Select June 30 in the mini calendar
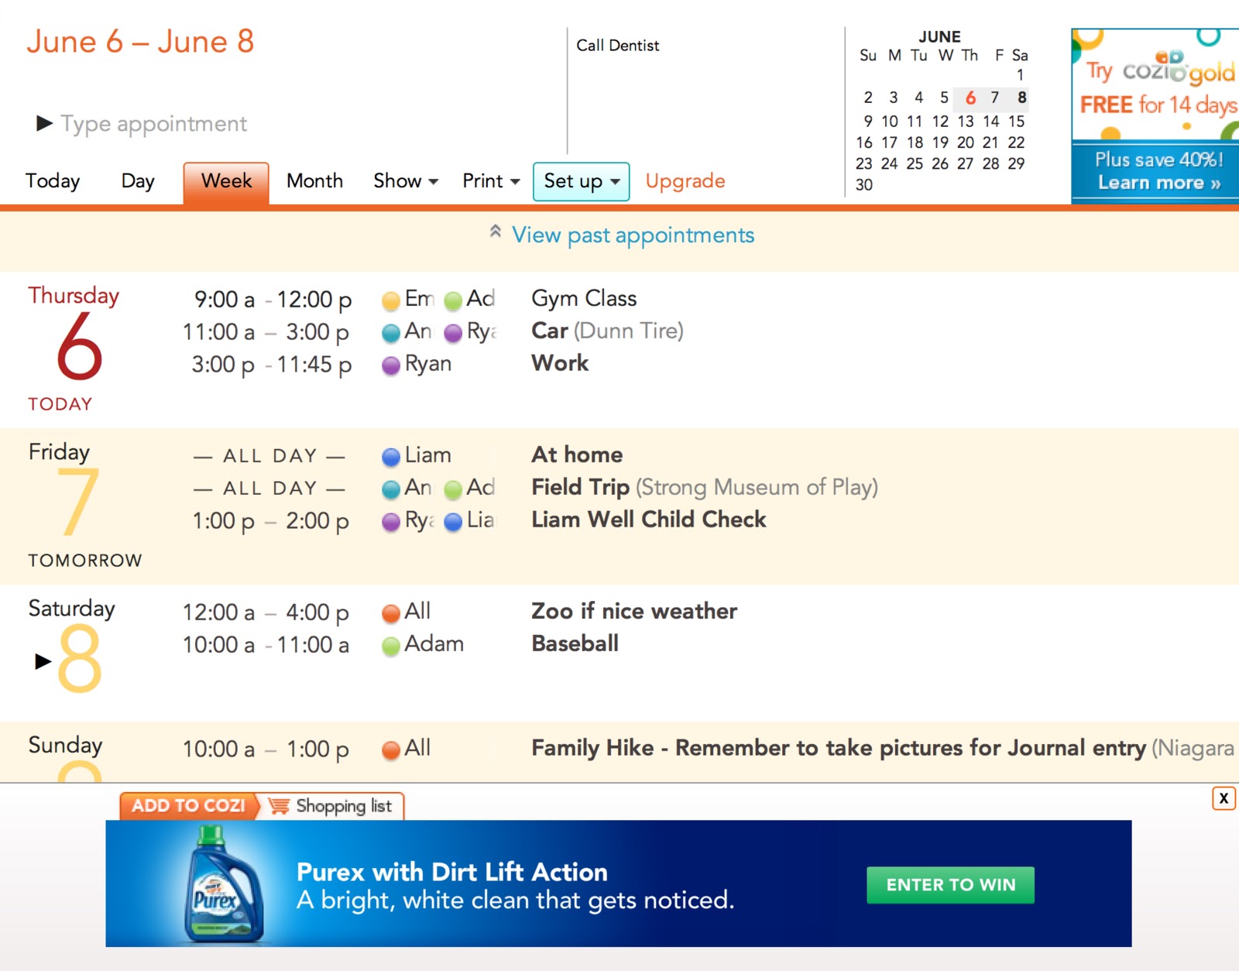1239x971 pixels. 864,185
